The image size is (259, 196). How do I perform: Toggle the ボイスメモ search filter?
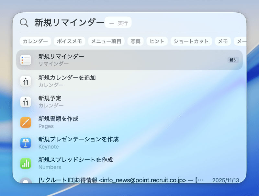pos(69,41)
